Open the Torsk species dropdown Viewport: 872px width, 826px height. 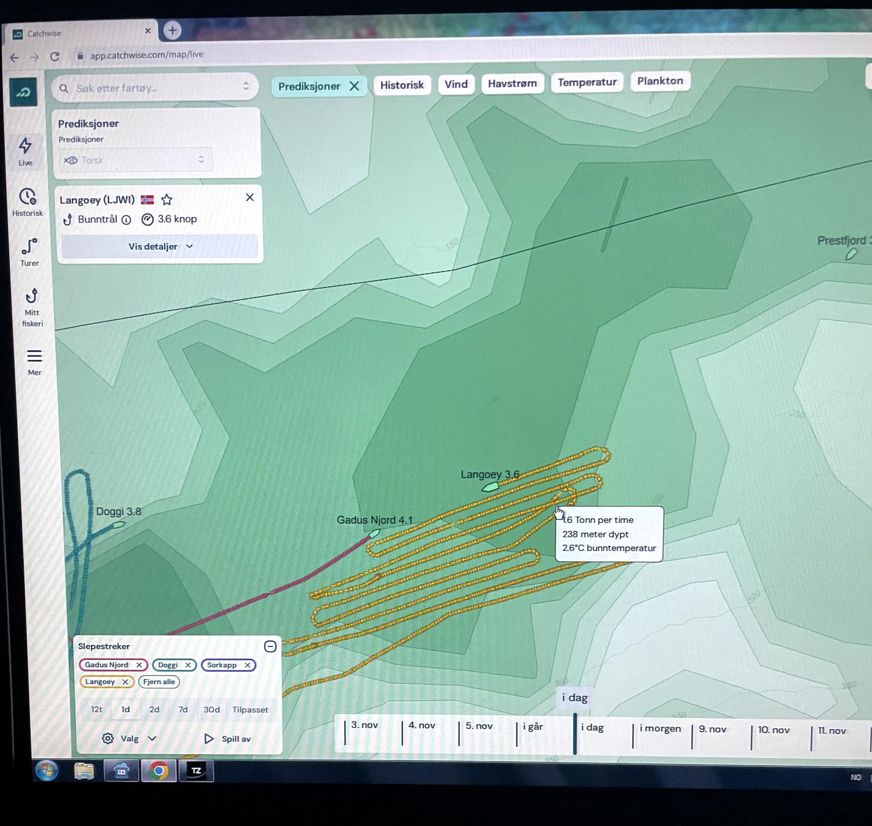tap(135, 160)
